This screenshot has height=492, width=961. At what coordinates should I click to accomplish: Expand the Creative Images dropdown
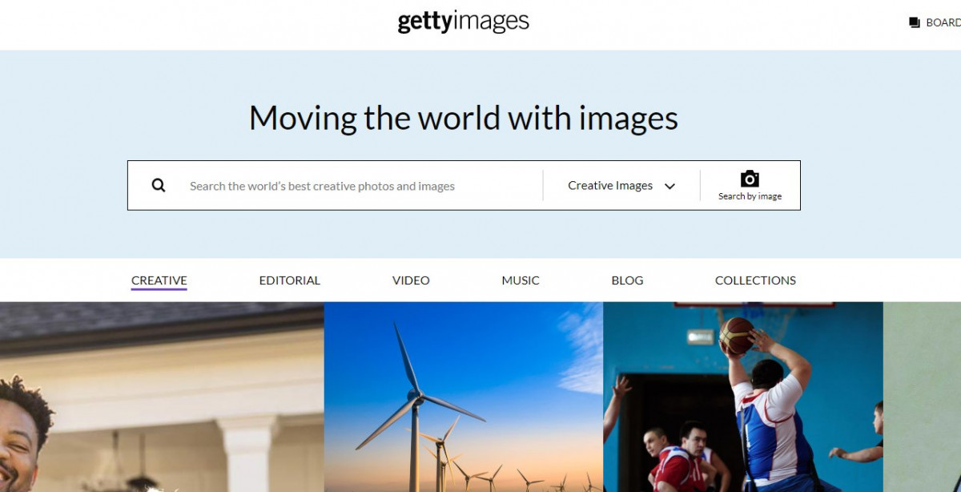[x=621, y=186]
